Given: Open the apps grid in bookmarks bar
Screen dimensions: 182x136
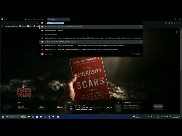Looking at the screenshot, I should tap(2, 26).
